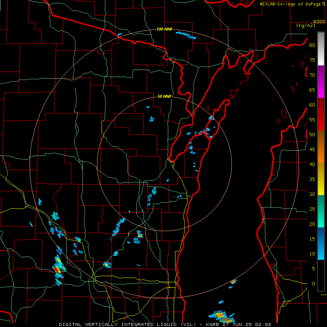Click the NIDS label above the scale
The height and width of the screenshot is (327, 327).
click(x=319, y=21)
